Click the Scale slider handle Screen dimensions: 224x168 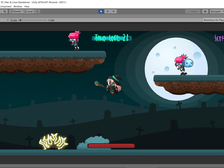(x=20, y=20)
